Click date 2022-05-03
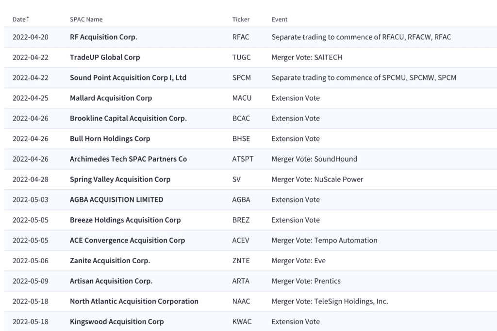Viewport: 497px width, 331px height. (x=31, y=199)
